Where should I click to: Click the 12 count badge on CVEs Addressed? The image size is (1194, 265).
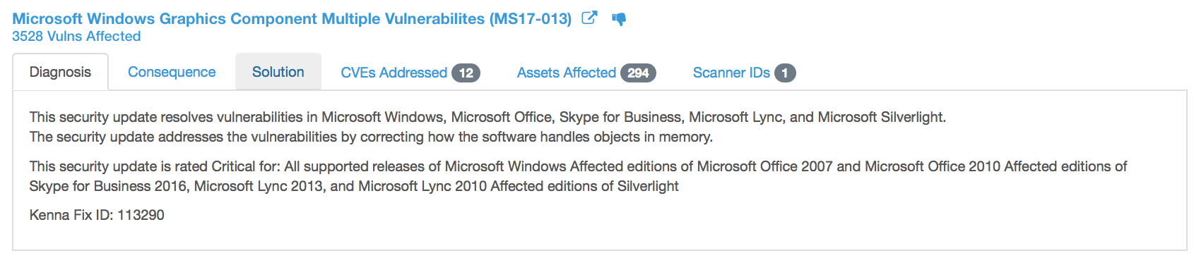pyautogui.click(x=466, y=73)
